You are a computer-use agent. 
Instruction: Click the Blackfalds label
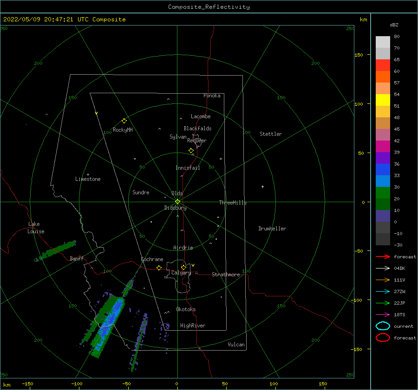tap(197, 128)
